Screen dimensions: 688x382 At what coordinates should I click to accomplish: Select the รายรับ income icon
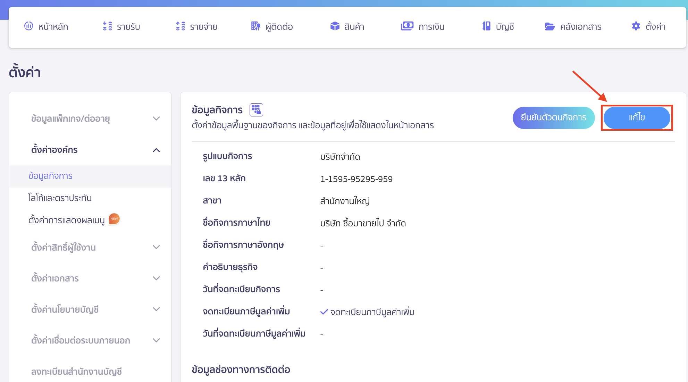(x=108, y=26)
